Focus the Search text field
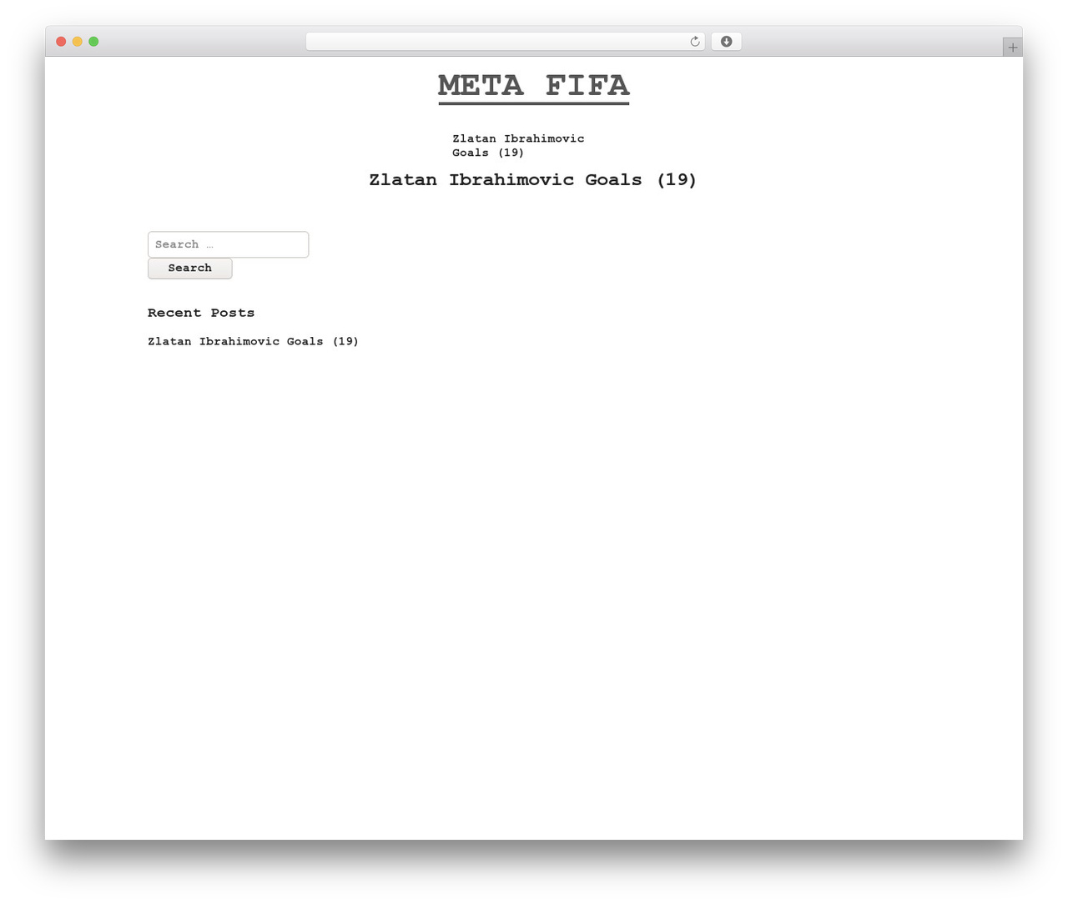 [228, 244]
